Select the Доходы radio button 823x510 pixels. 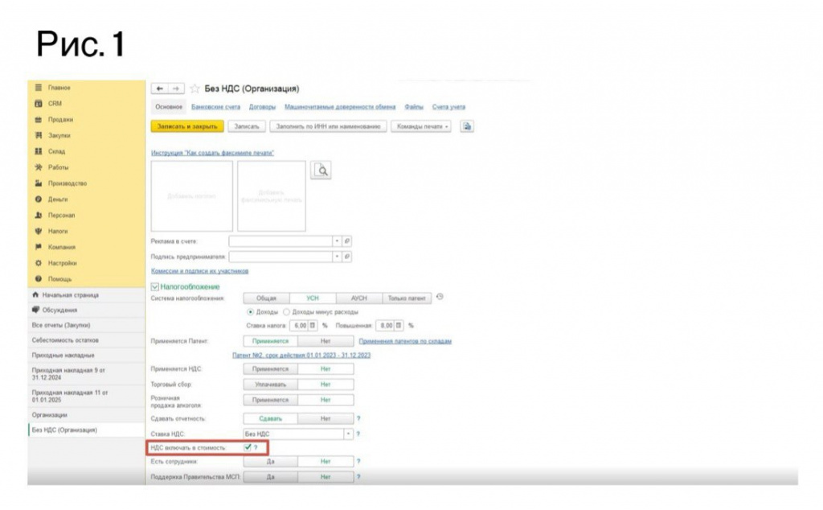[250, 311]
